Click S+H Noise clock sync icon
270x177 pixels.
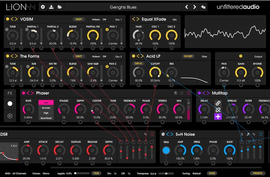pos(163,134)
